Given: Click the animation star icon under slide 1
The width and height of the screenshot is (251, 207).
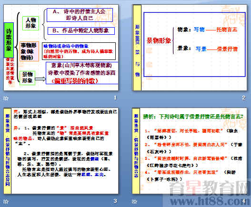Looking at the screenshot, I should pyautogui.click(x=6, y=98).
